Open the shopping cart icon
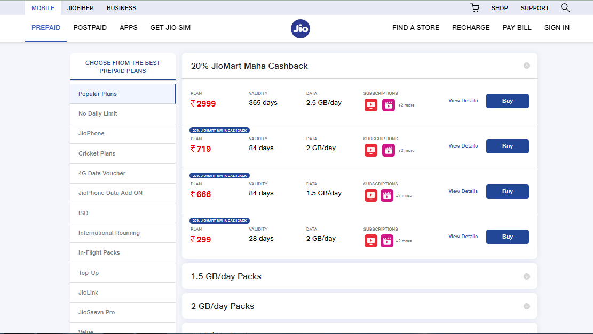Viewport: 593px width, 334px height. click(475, 8)
